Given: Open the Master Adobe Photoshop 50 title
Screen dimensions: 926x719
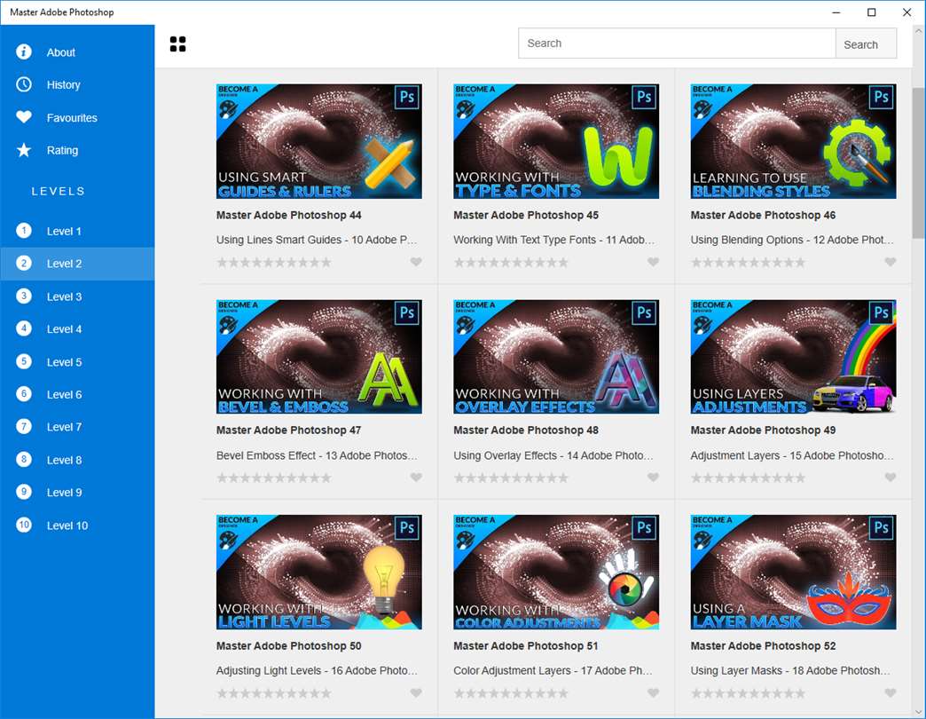Looking at the screenshot, I should click(x=289, y=645).
